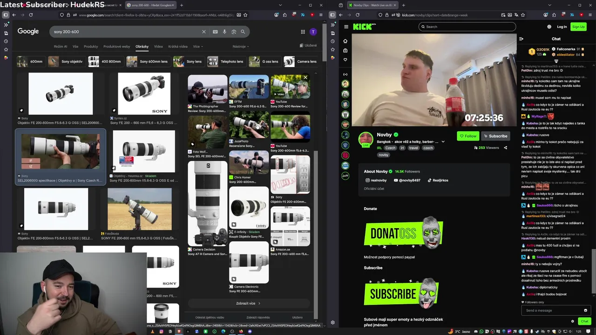Click Log In on Kick

click(562, 27)
